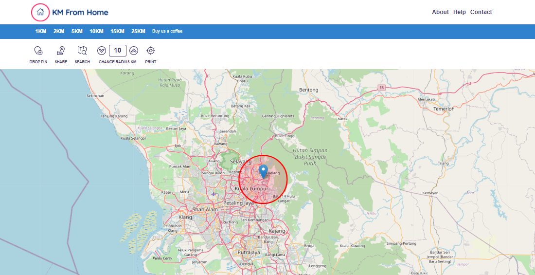
Task: Click the Putrajaya label on the map
Action: click(x=249, y=253)
